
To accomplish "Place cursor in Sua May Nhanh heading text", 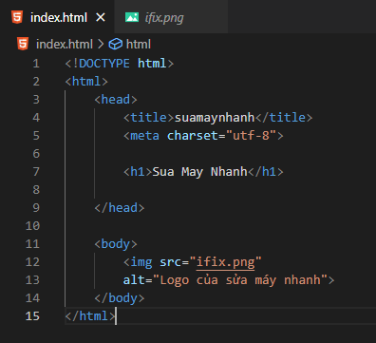I will point(199,172).
